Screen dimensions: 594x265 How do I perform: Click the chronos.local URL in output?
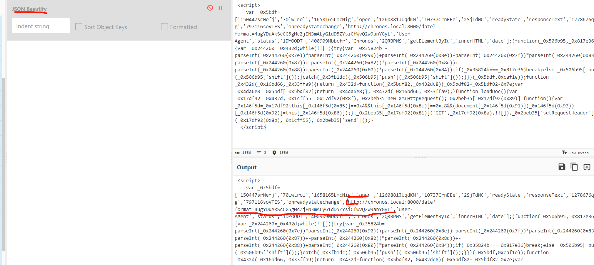391,202
